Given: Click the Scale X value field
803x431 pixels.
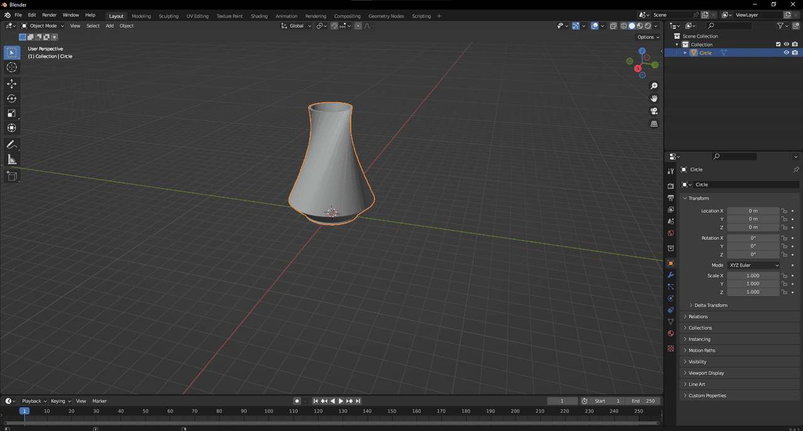Looking at the screenshot, I should pyautogui.click(x=753, y=276).
